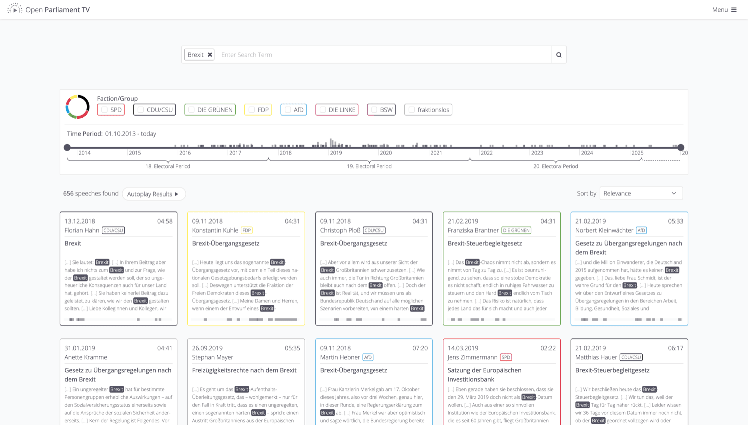The height and width of the screenshot is (425, 748).
Task: Open the Sort by Relevance dropdown
Action: tap(641, 193)
